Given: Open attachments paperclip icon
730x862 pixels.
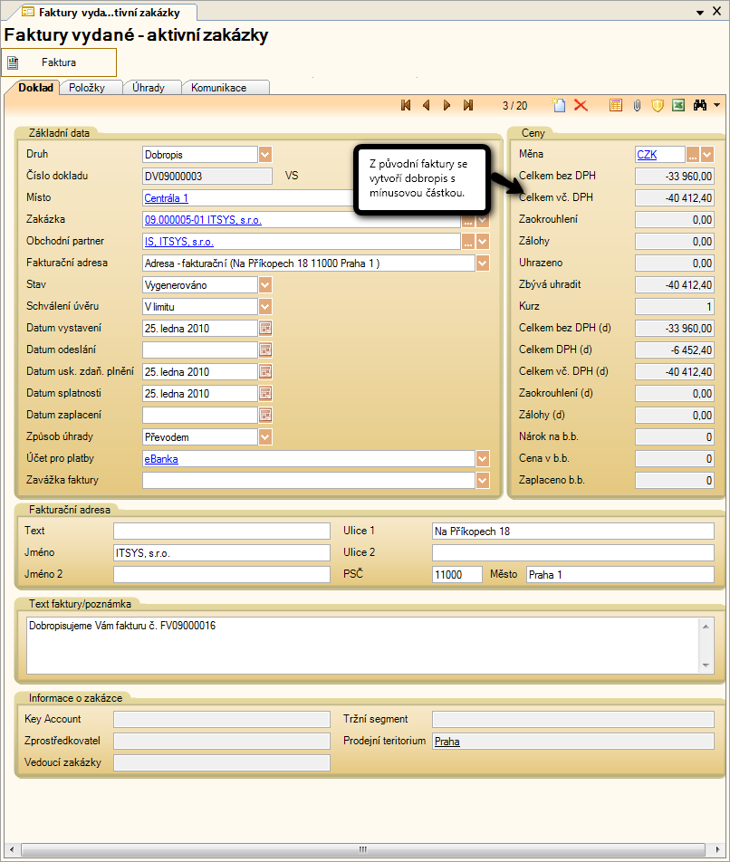Looking at the screenshot, I should click(x=637, y=106).
